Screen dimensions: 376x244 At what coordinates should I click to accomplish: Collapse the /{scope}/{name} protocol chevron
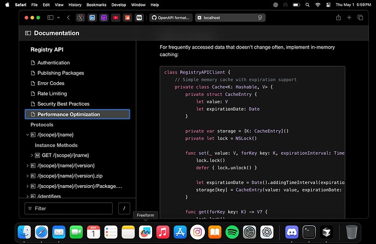click(27, 135)
